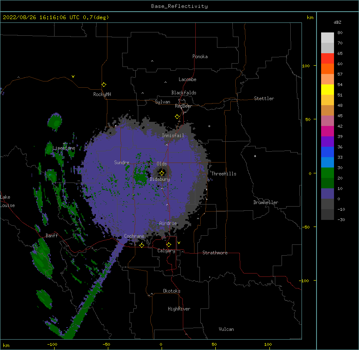359x350 pixels.
Task: Click the 100 tick label on right axis
Action: [306, 66]
